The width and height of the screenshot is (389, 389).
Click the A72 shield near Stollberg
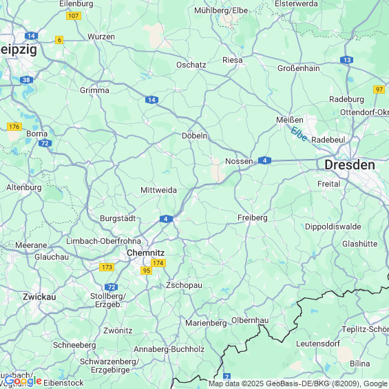(x=111, y=287)
